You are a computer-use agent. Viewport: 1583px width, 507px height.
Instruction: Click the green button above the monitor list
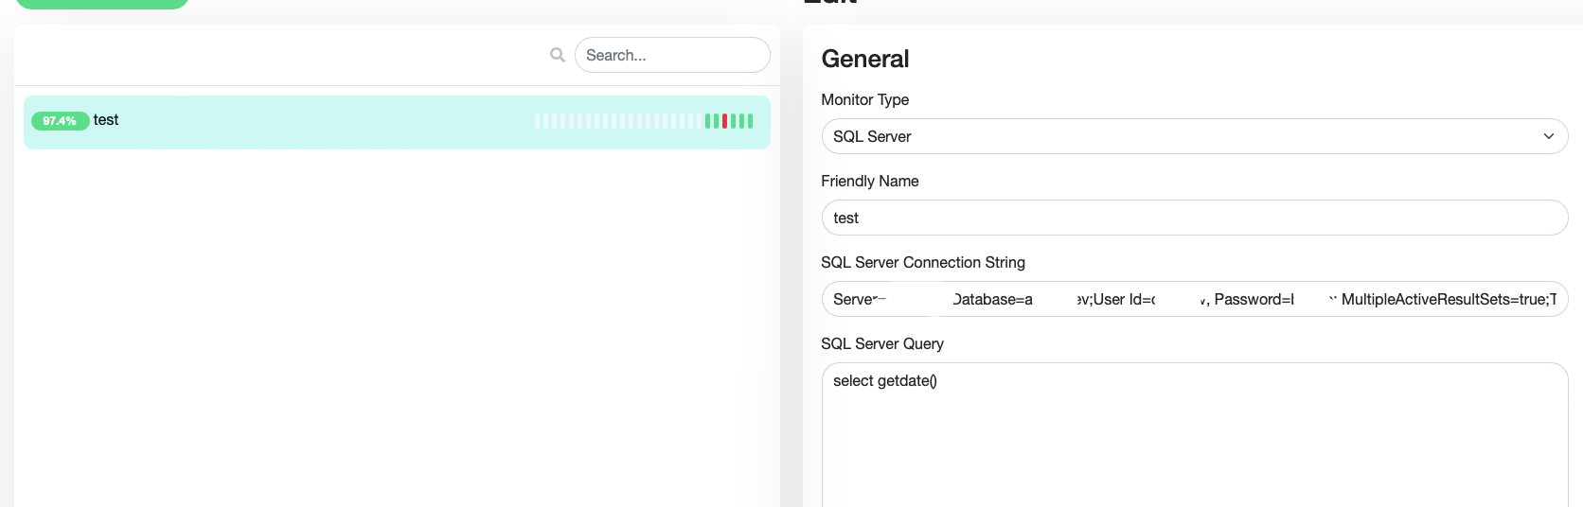point(102,3)
